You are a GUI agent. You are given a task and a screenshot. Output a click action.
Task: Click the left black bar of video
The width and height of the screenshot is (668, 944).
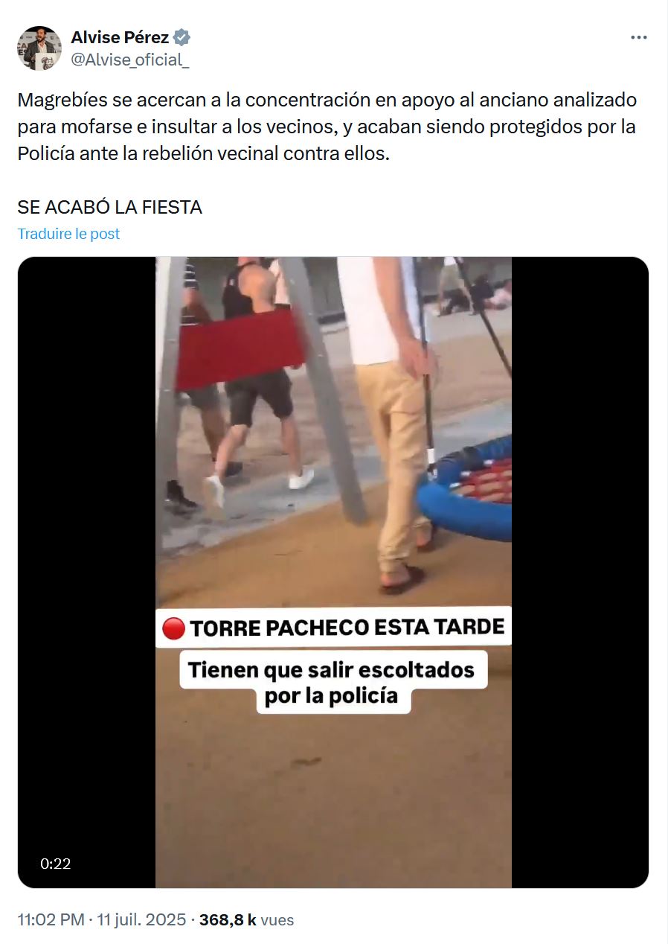[x=86, y=573]
